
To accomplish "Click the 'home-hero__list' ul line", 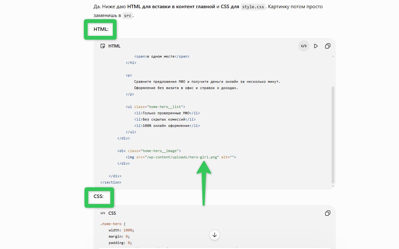I will (155, 107).
